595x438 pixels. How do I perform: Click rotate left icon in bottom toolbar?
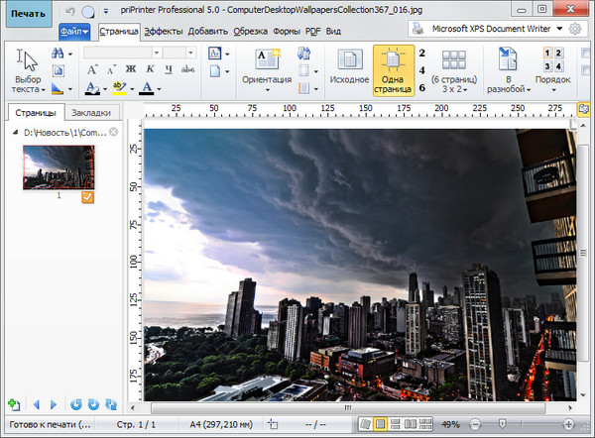coord(76,404)
